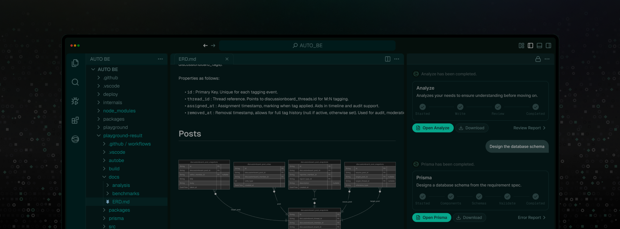This screenshot has height=229, width=620.
Task: Click the AUTO_BE search field
Action: 307,46
